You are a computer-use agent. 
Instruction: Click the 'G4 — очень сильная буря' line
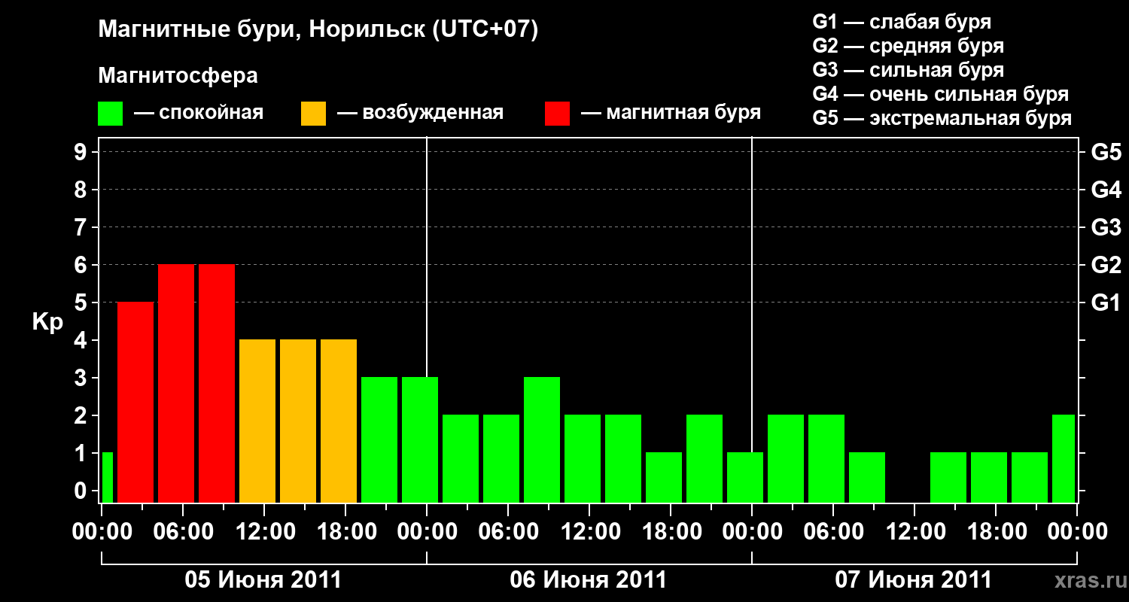941,94
